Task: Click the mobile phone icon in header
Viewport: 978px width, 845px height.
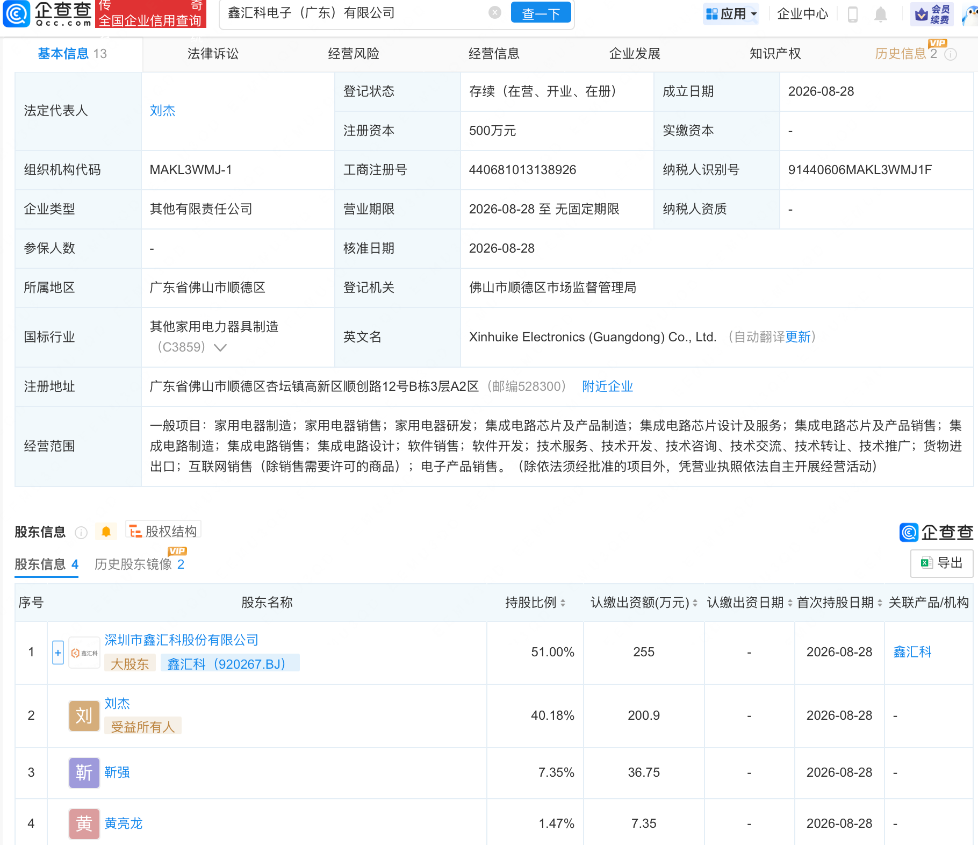Action: (852, 14)
